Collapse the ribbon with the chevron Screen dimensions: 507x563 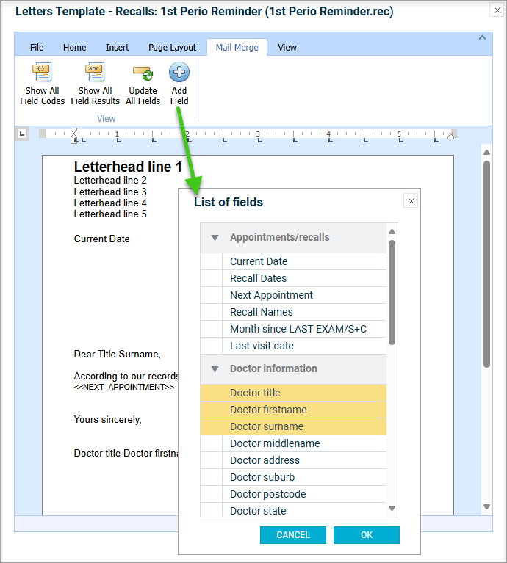482,37
